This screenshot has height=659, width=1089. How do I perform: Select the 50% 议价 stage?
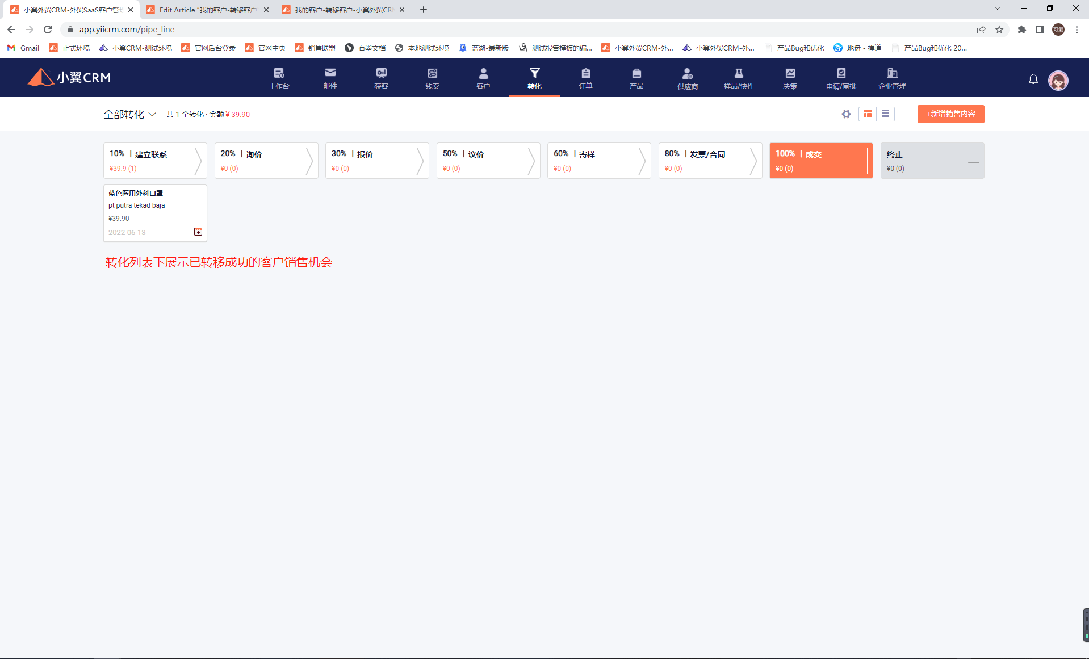488,161
